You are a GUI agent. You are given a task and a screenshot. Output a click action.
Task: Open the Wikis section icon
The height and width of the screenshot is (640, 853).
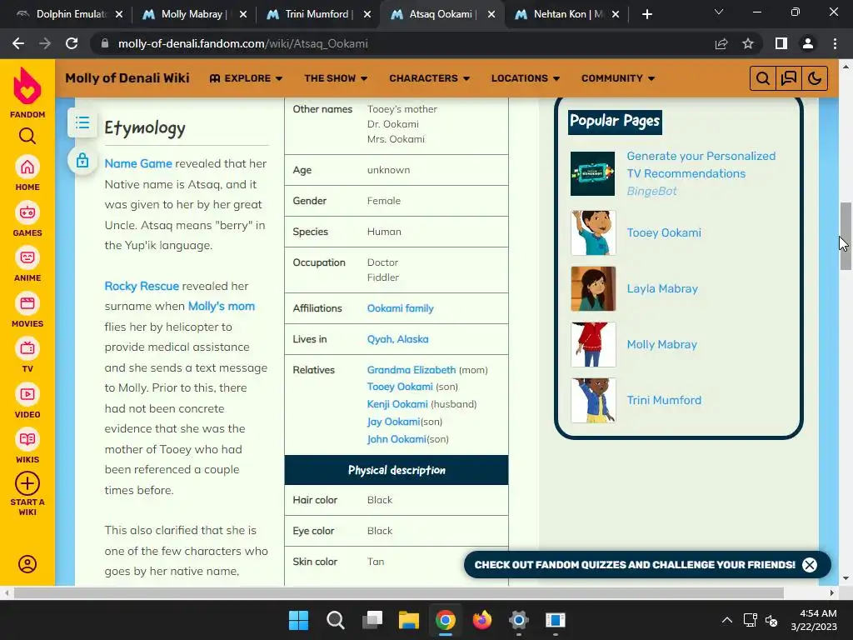[x=27, y=440]
